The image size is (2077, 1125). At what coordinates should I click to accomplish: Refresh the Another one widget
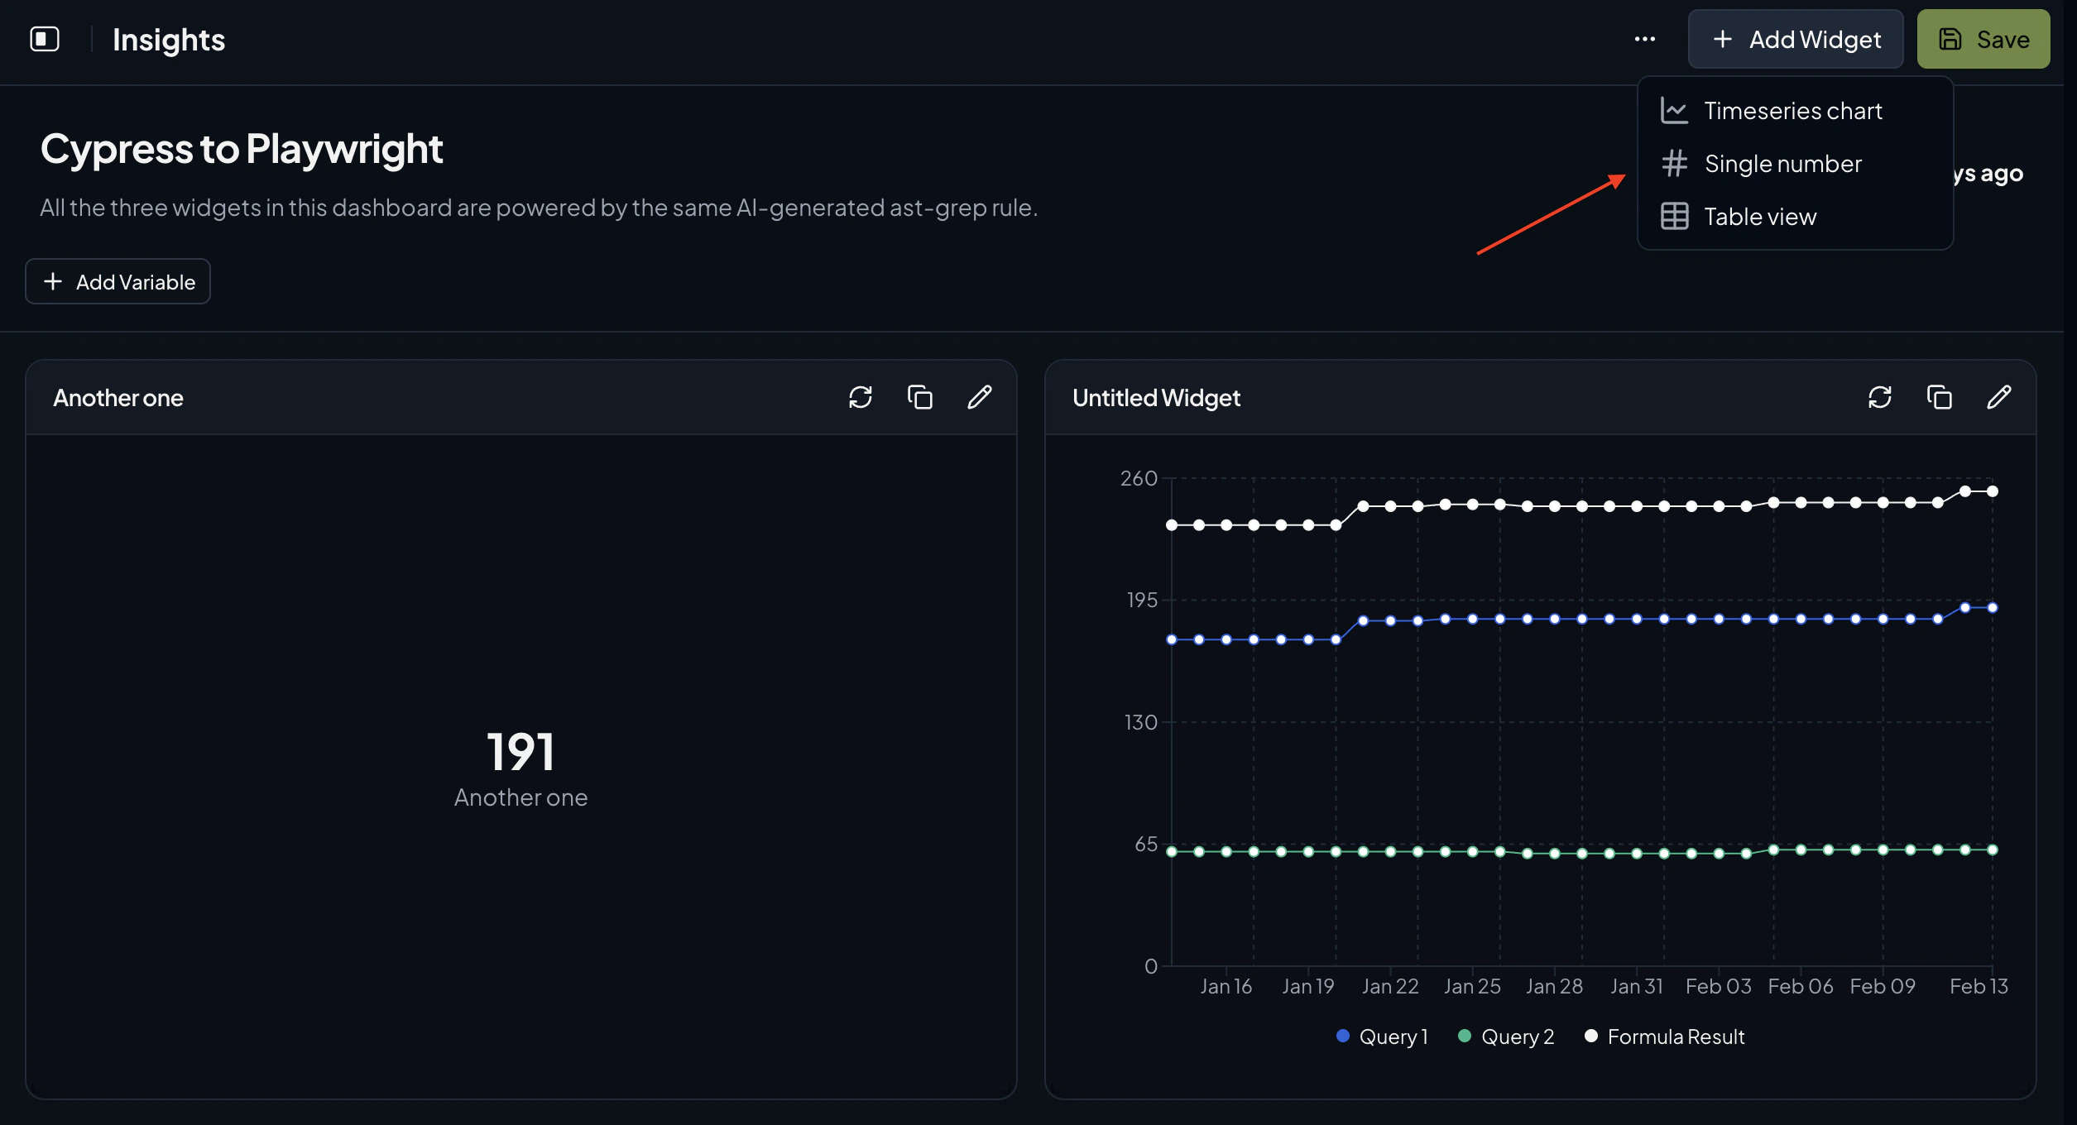[861, 398]
